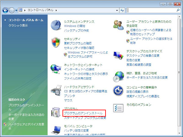Screen dimensions: 183x137
Task: Open プログラムのアンインストール link in main pane
Action: [83, 113]
